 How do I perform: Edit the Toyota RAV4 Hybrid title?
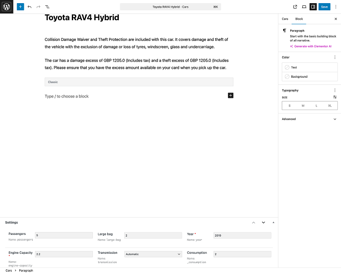pyautogui.click(x=82, y=18)
